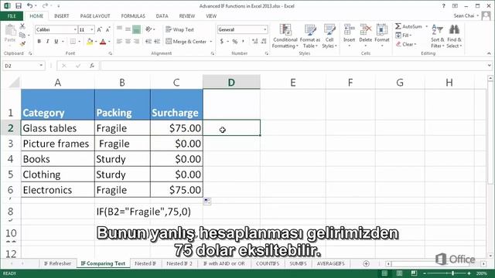Set middle vertical alignment

coord(128,29)
